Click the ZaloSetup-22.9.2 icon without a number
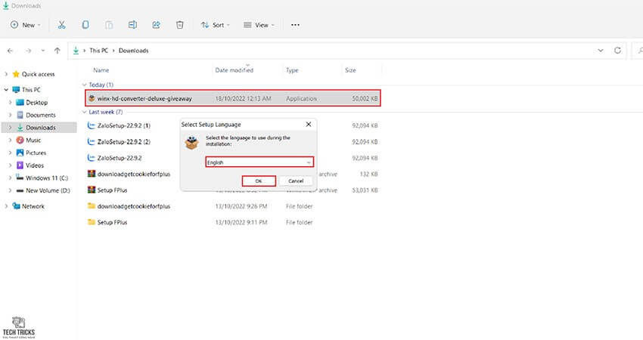Screen dimensions: 643x340 [x=92, y=158]
